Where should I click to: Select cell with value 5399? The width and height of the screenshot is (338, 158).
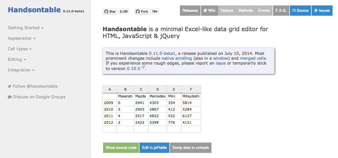click(158, 123)
